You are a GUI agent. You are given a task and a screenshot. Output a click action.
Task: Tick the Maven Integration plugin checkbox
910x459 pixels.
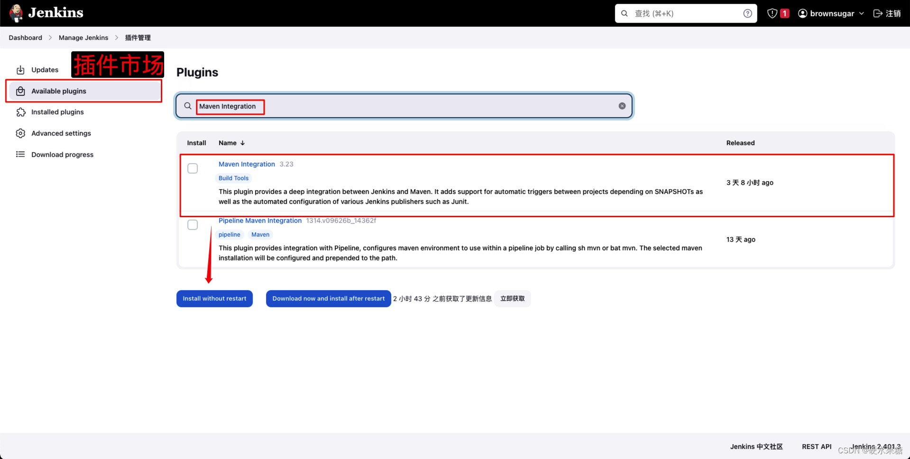(193, 168)
